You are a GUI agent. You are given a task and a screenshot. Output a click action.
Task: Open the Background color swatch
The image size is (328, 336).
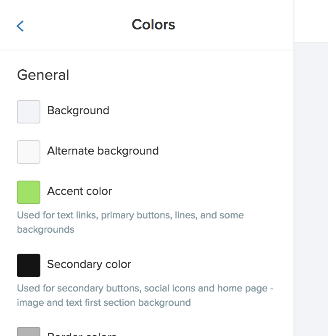29,112
